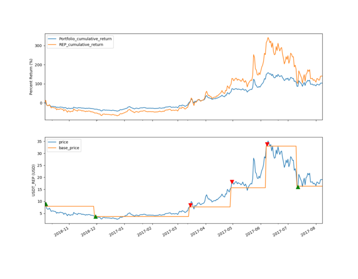The width and height of the screenshot is (358, 279).
Task: Click the green buy marker near 2016-12
Action: point(95,216)
